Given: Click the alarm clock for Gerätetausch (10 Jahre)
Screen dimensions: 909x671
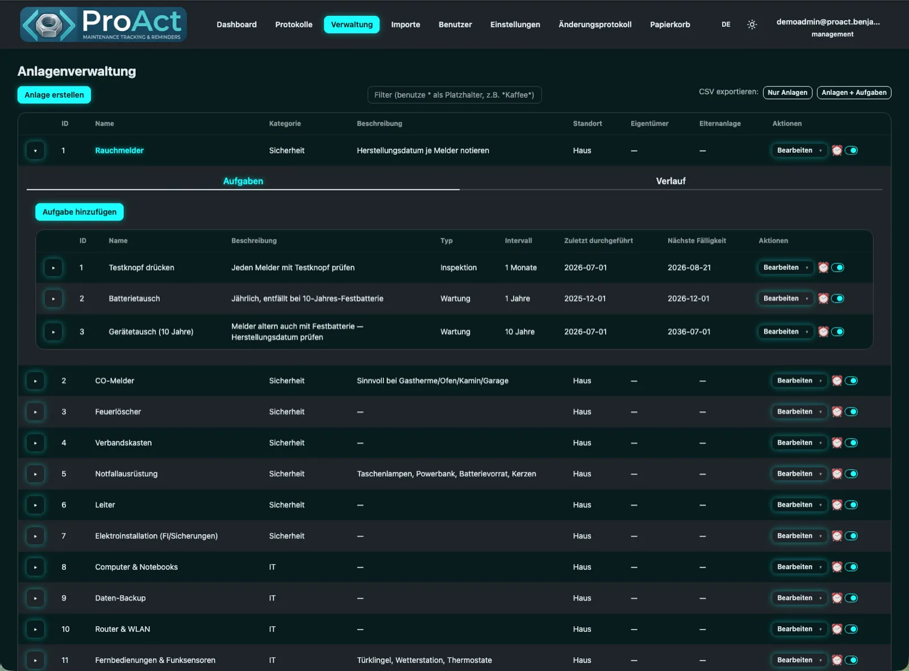Looking at the screenshot, I should pos(823,332).
